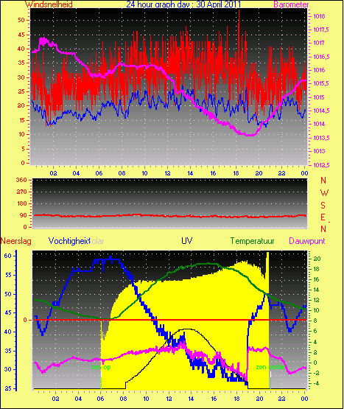Click the Barometer legend label
Viewport: 344px width, 409px height.
coord(291,4)
